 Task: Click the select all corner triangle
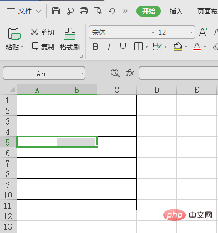click(x=12, y=90)
